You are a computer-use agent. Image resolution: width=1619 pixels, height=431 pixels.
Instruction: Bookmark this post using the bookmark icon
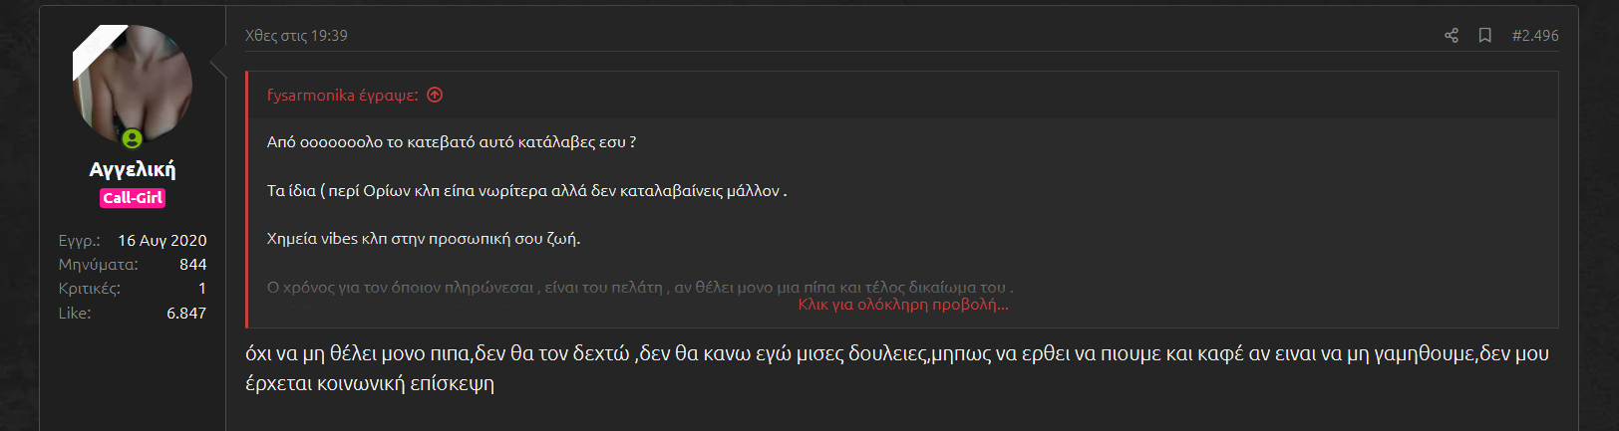tap(1484, 36)
